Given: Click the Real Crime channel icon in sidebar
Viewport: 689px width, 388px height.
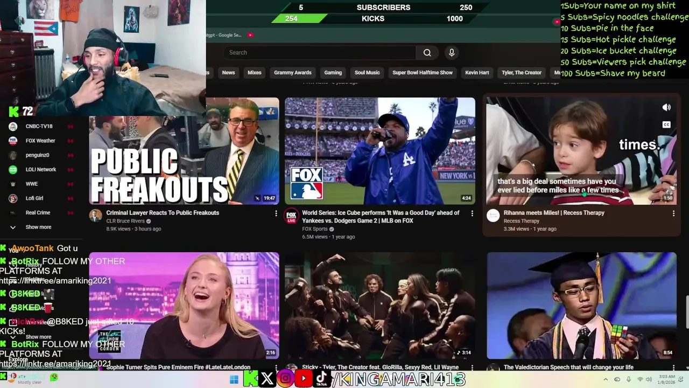Looking at the screenshot, I should click(x=13, y=213).
